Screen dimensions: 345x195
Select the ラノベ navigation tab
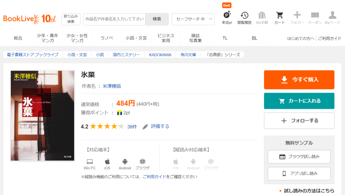point(107,38)
